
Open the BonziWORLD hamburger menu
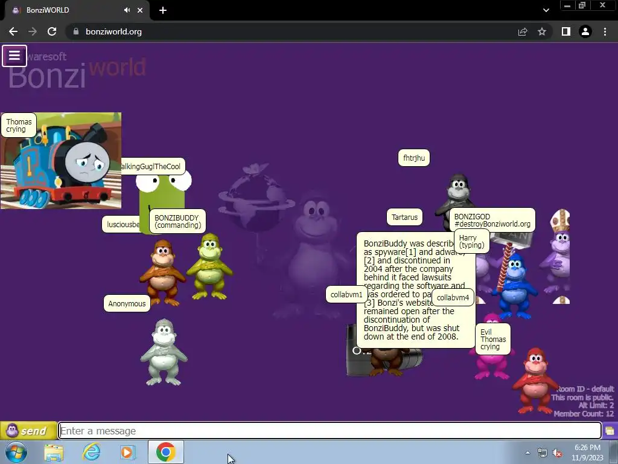[x=14, y=56]
